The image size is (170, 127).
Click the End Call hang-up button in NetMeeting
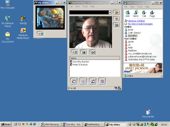coord(117,19)
